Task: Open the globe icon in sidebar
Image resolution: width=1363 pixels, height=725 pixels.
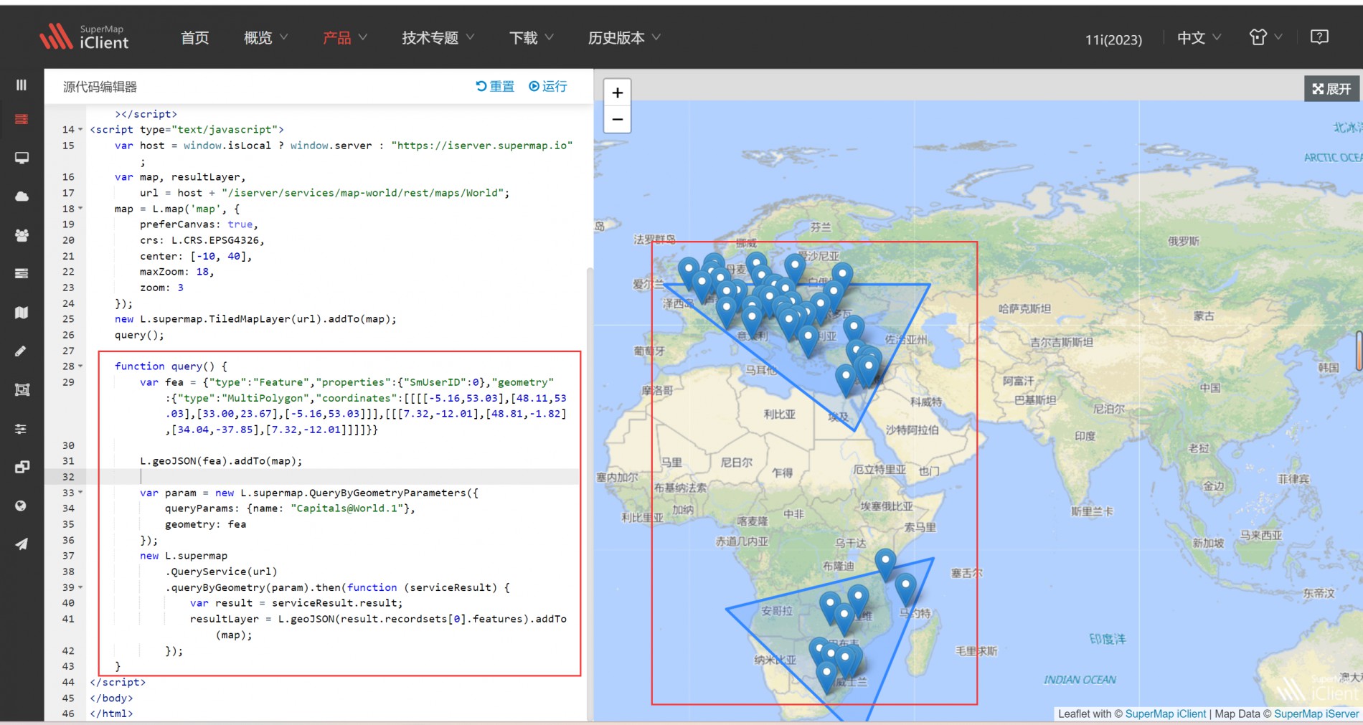Action: (x=21, y=506)
